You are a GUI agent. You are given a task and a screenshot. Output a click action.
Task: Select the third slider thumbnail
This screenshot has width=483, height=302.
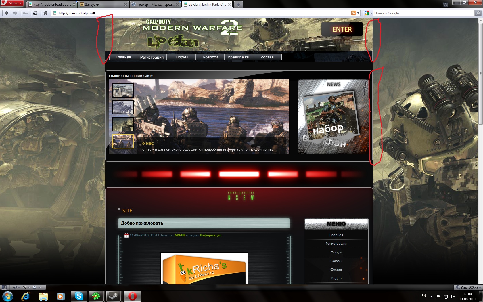(x=123, y=124)
